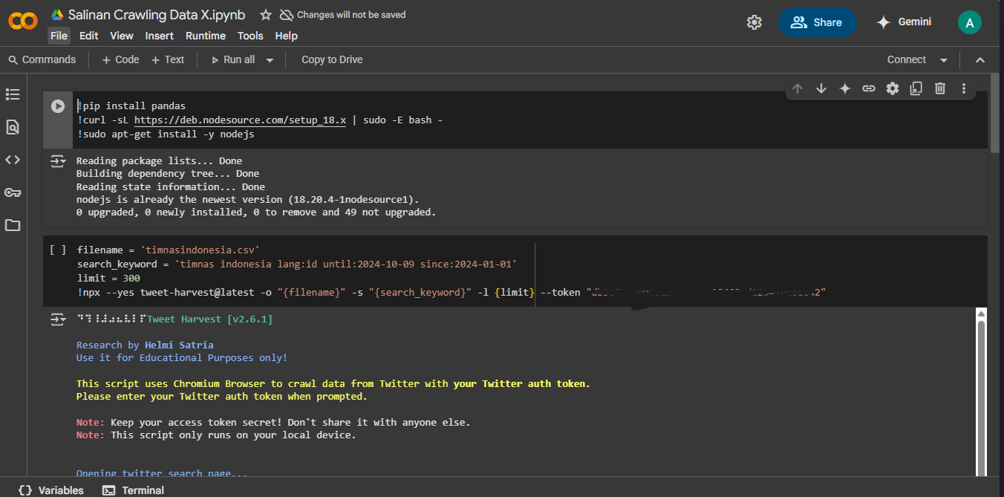Click the 'limit = 300' line

[108, 279]
